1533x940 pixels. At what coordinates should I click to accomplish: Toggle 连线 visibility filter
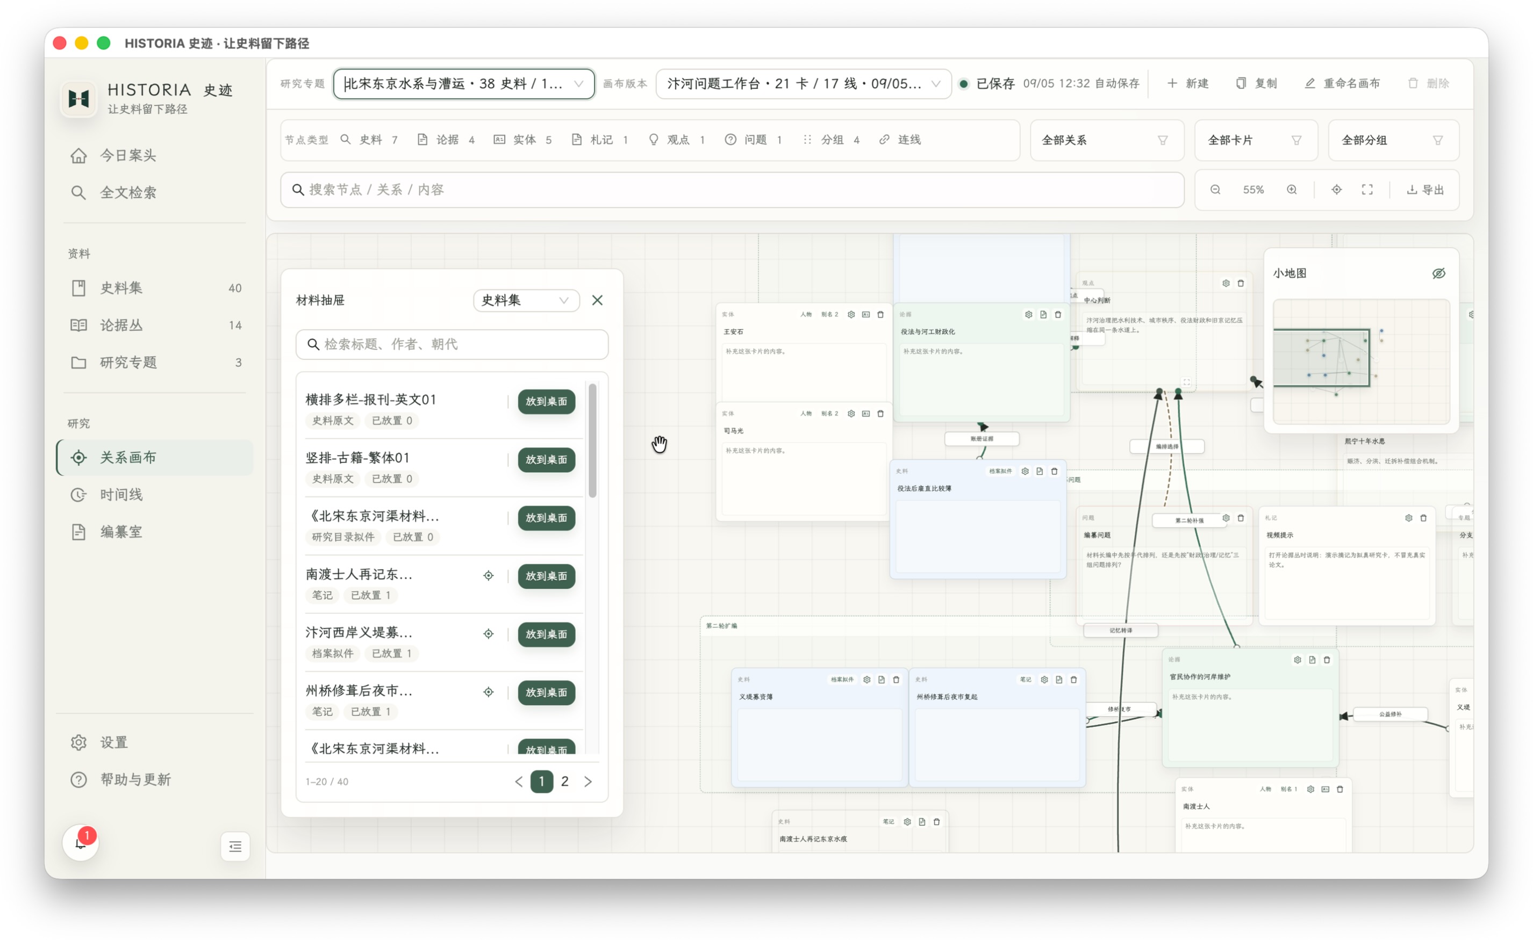(x=900, y=140)
